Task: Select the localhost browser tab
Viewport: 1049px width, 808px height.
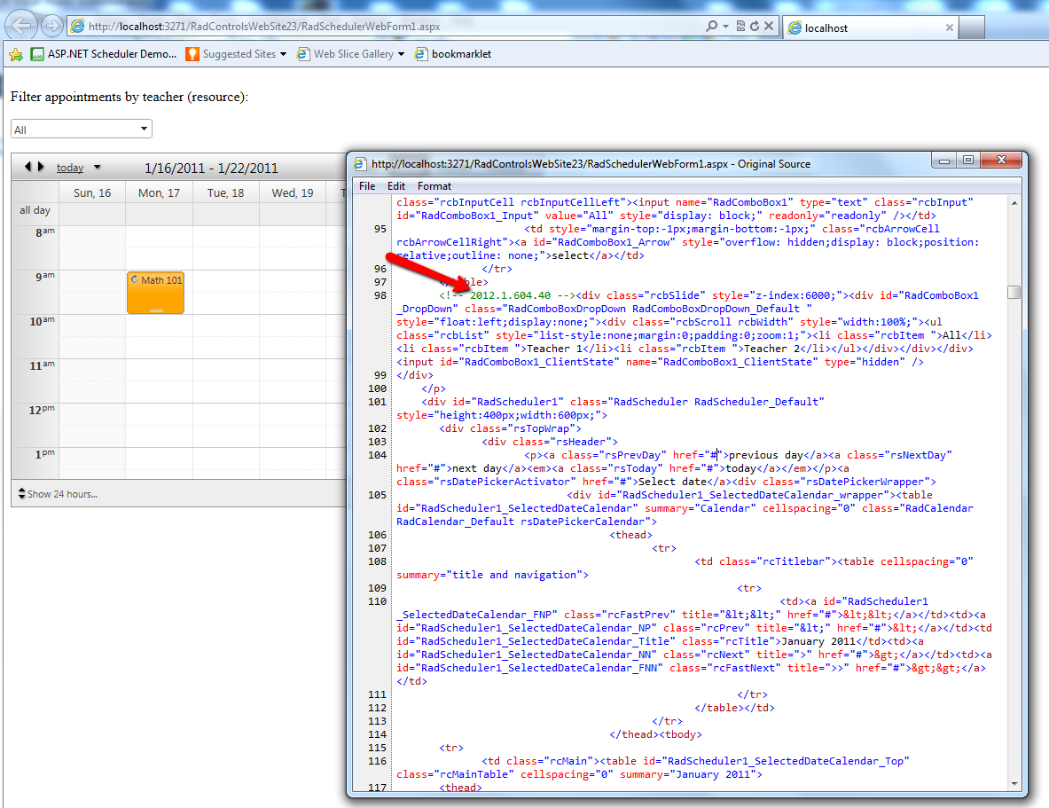Action: pos(870,27)
